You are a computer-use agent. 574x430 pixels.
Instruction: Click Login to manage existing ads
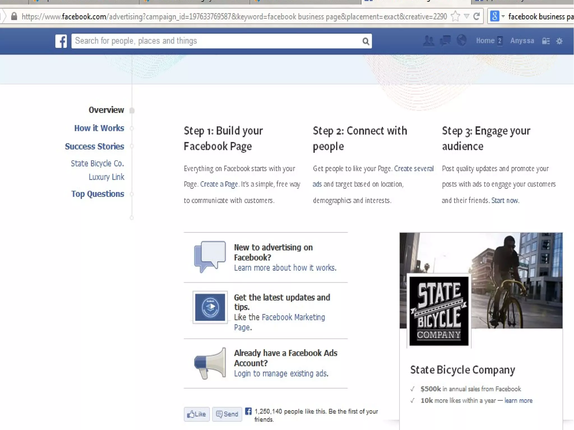(x=281, y=373)
